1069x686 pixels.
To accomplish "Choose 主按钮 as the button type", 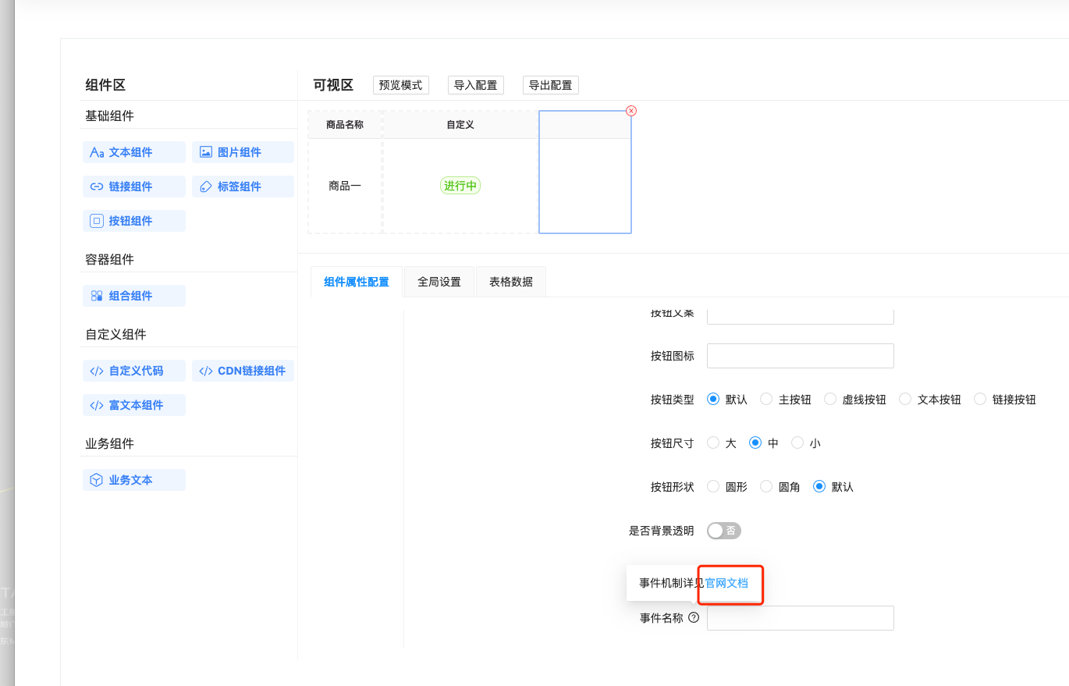I will pos(766,400).
